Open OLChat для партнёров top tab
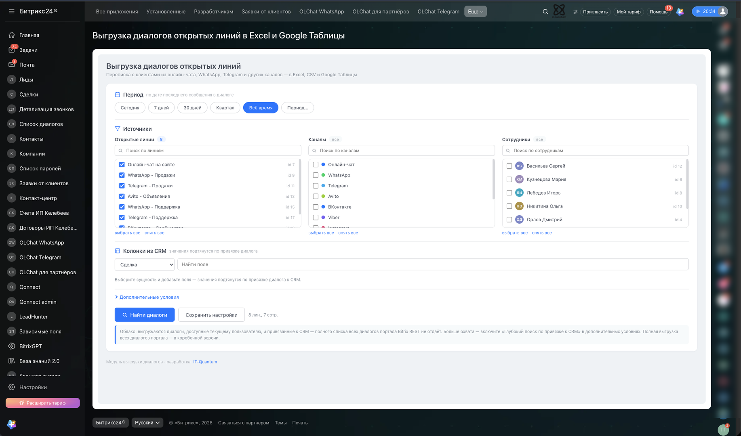The width and height of the screenshot is (741, 436). pyautogui.click(x=381, y=12)
